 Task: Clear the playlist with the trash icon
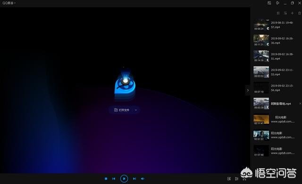299,13
